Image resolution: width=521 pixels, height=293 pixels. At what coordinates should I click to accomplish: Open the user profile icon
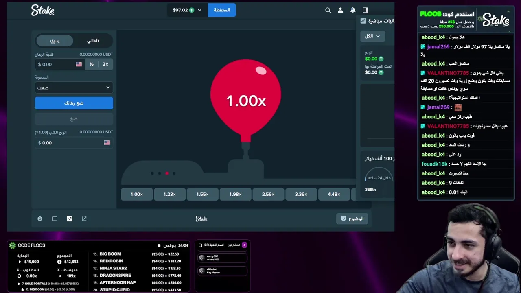[340, 10]
